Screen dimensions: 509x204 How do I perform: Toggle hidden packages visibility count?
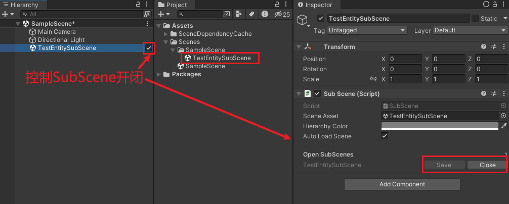282,14
